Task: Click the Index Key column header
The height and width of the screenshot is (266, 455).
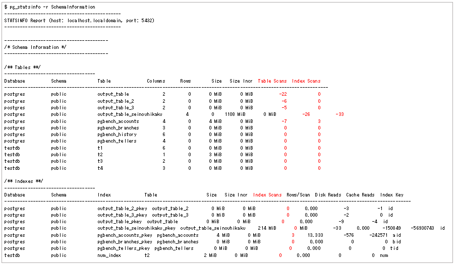Action: (392, 195)
